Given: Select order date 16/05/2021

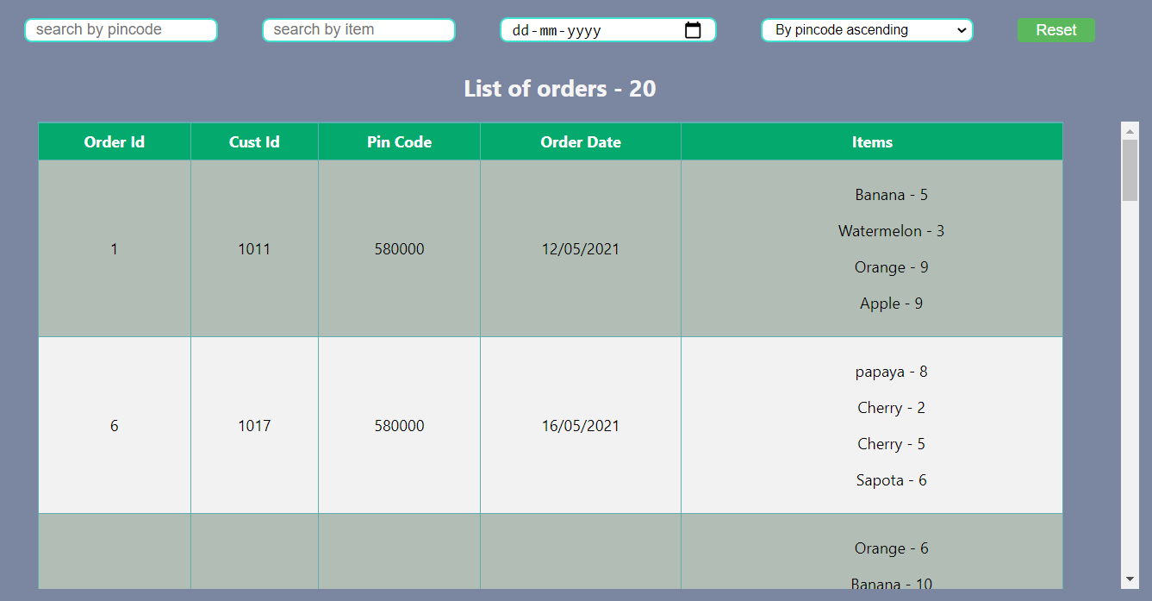Looking at the screenshot, I should 581,426.
